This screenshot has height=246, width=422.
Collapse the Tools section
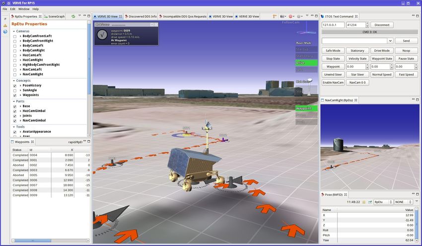click(14, 127)
